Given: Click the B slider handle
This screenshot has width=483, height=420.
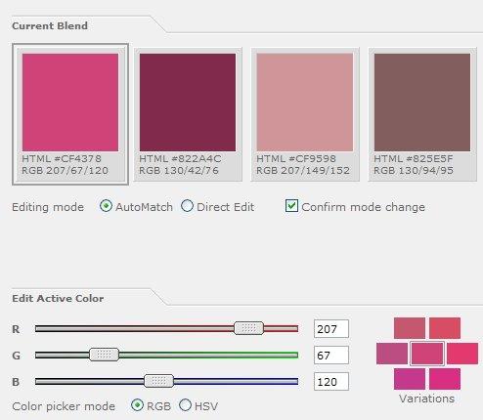Looking at the screenshot, I should click(158, 381).
